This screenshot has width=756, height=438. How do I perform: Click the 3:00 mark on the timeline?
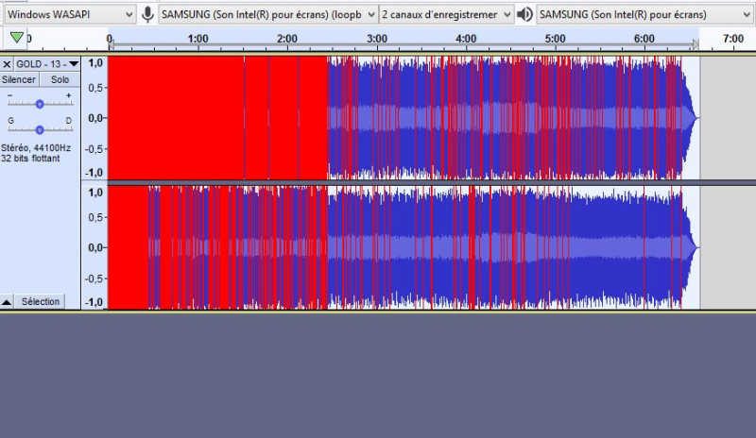click(x=376, y=39)
